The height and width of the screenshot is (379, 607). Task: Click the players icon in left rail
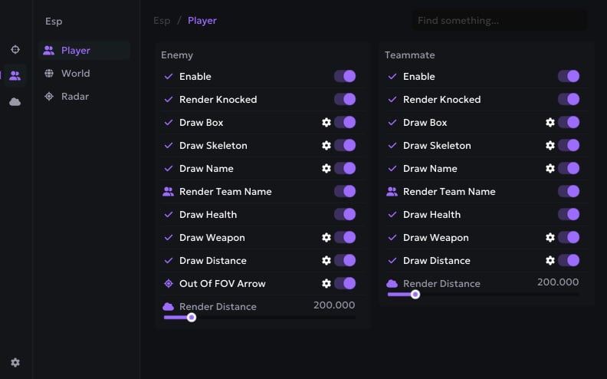[x=15, y=75]
